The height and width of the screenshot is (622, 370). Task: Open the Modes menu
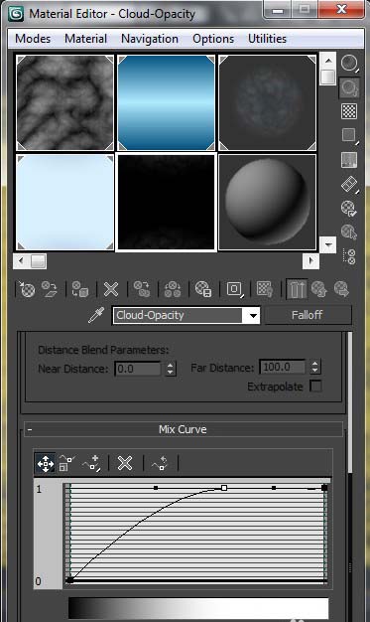click(x=33, y=39)
